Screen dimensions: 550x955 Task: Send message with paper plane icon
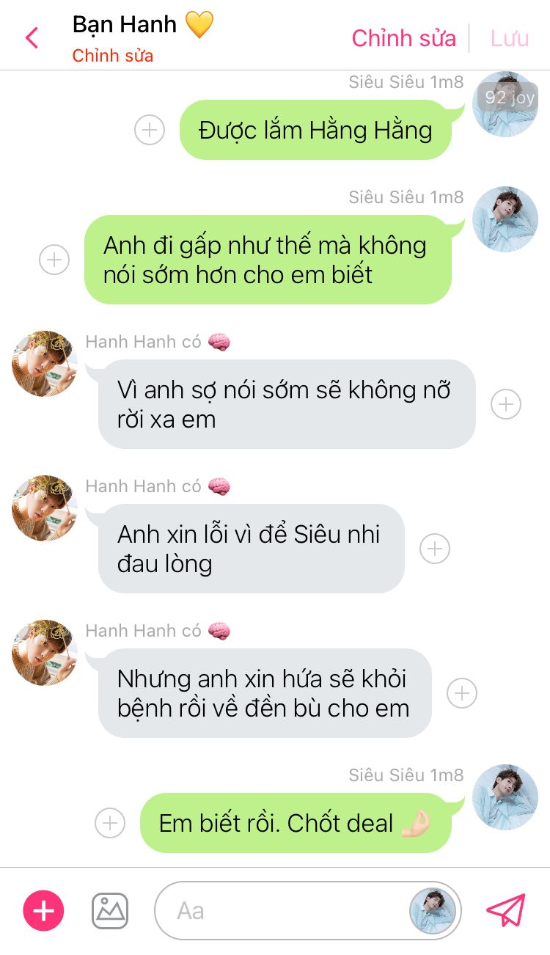click(506, 910)
